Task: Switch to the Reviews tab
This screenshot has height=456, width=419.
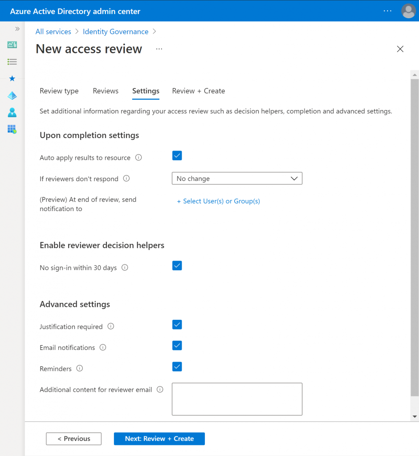Action: click(x=106, y=91)
